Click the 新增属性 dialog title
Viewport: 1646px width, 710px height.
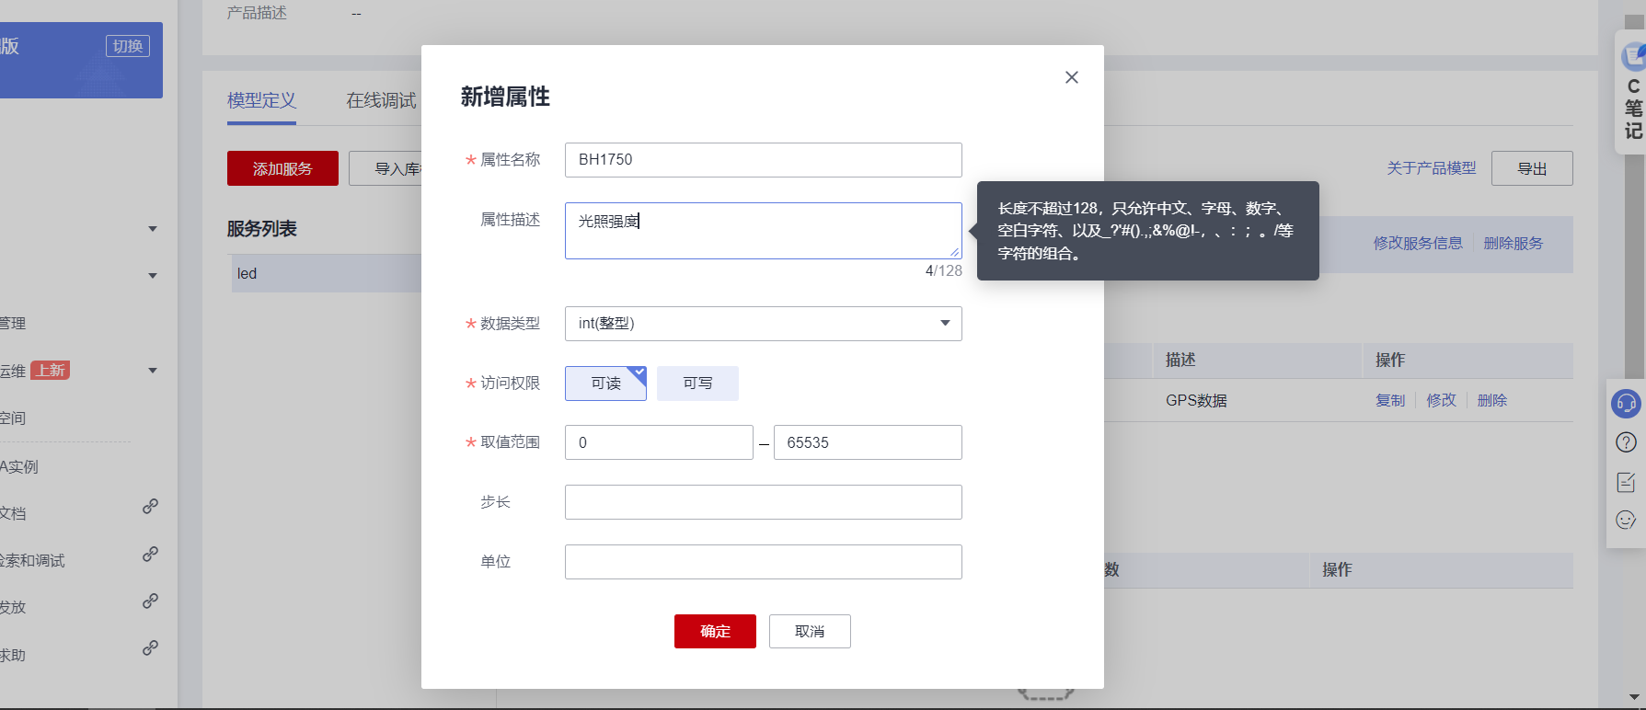(505, 97)
